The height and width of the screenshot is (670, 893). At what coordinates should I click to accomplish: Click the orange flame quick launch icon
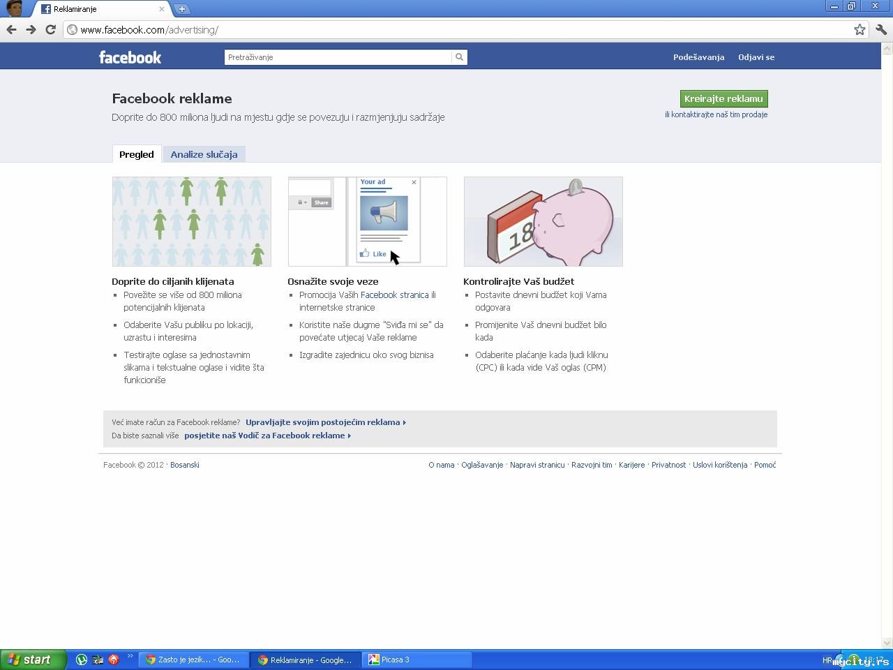(x=114, y=660)
